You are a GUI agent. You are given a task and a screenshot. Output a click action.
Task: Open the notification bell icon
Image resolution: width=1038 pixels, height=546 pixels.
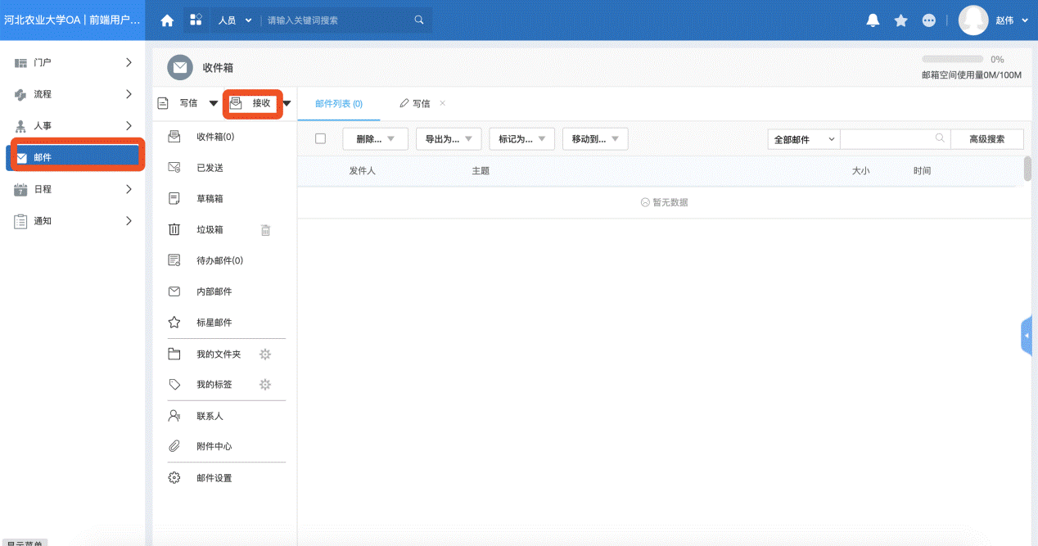(x=873, y=20)
